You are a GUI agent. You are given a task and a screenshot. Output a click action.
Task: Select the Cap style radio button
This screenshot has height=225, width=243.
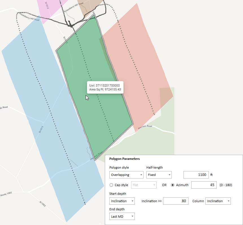coord(111,185)
